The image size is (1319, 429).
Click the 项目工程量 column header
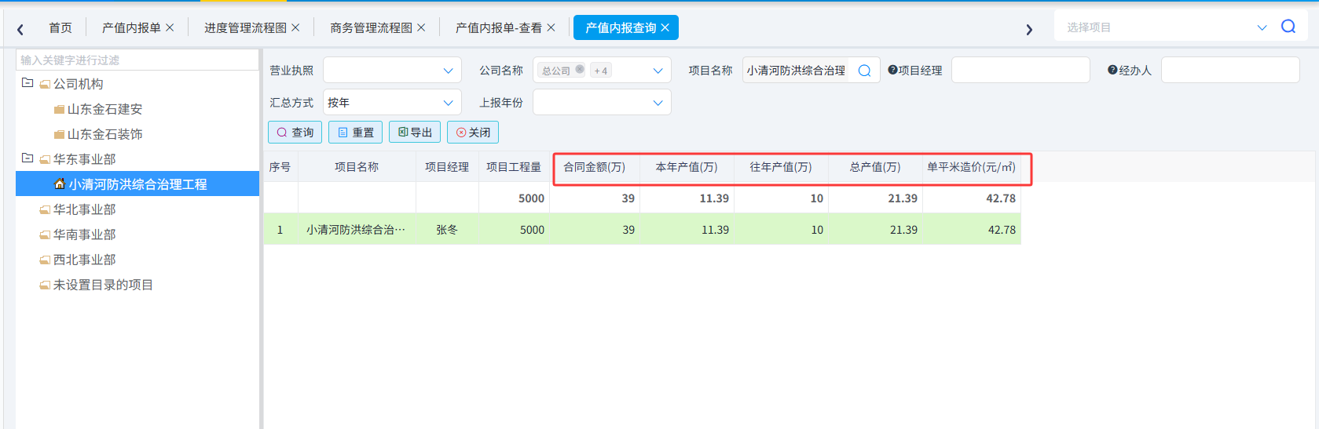pos(514,167)
